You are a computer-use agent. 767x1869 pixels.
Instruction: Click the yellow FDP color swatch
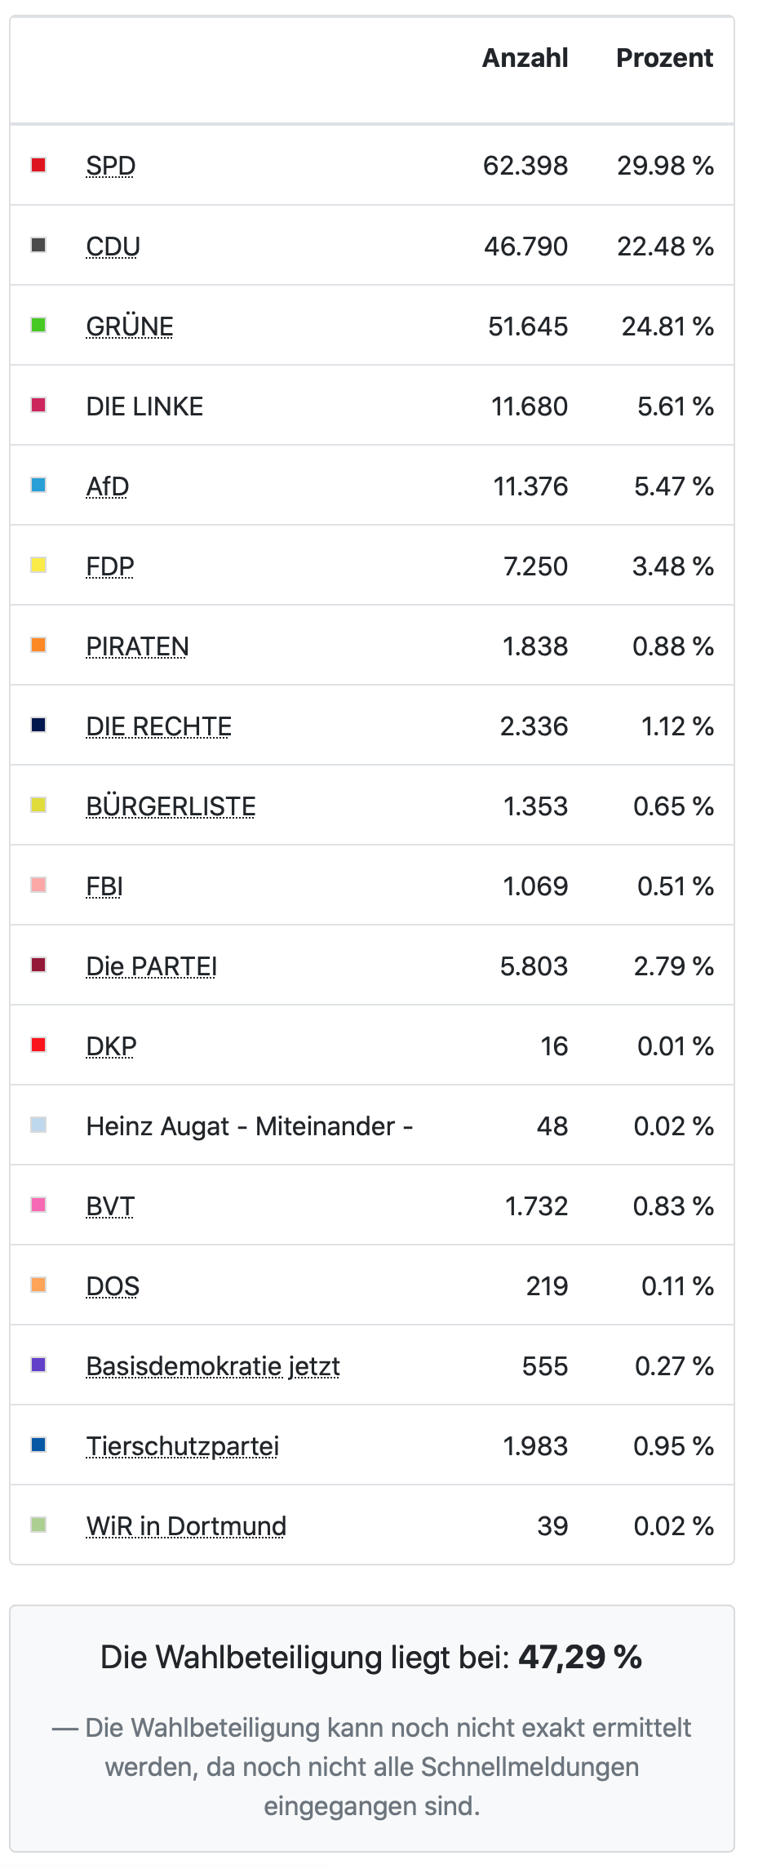click(38, 565)
